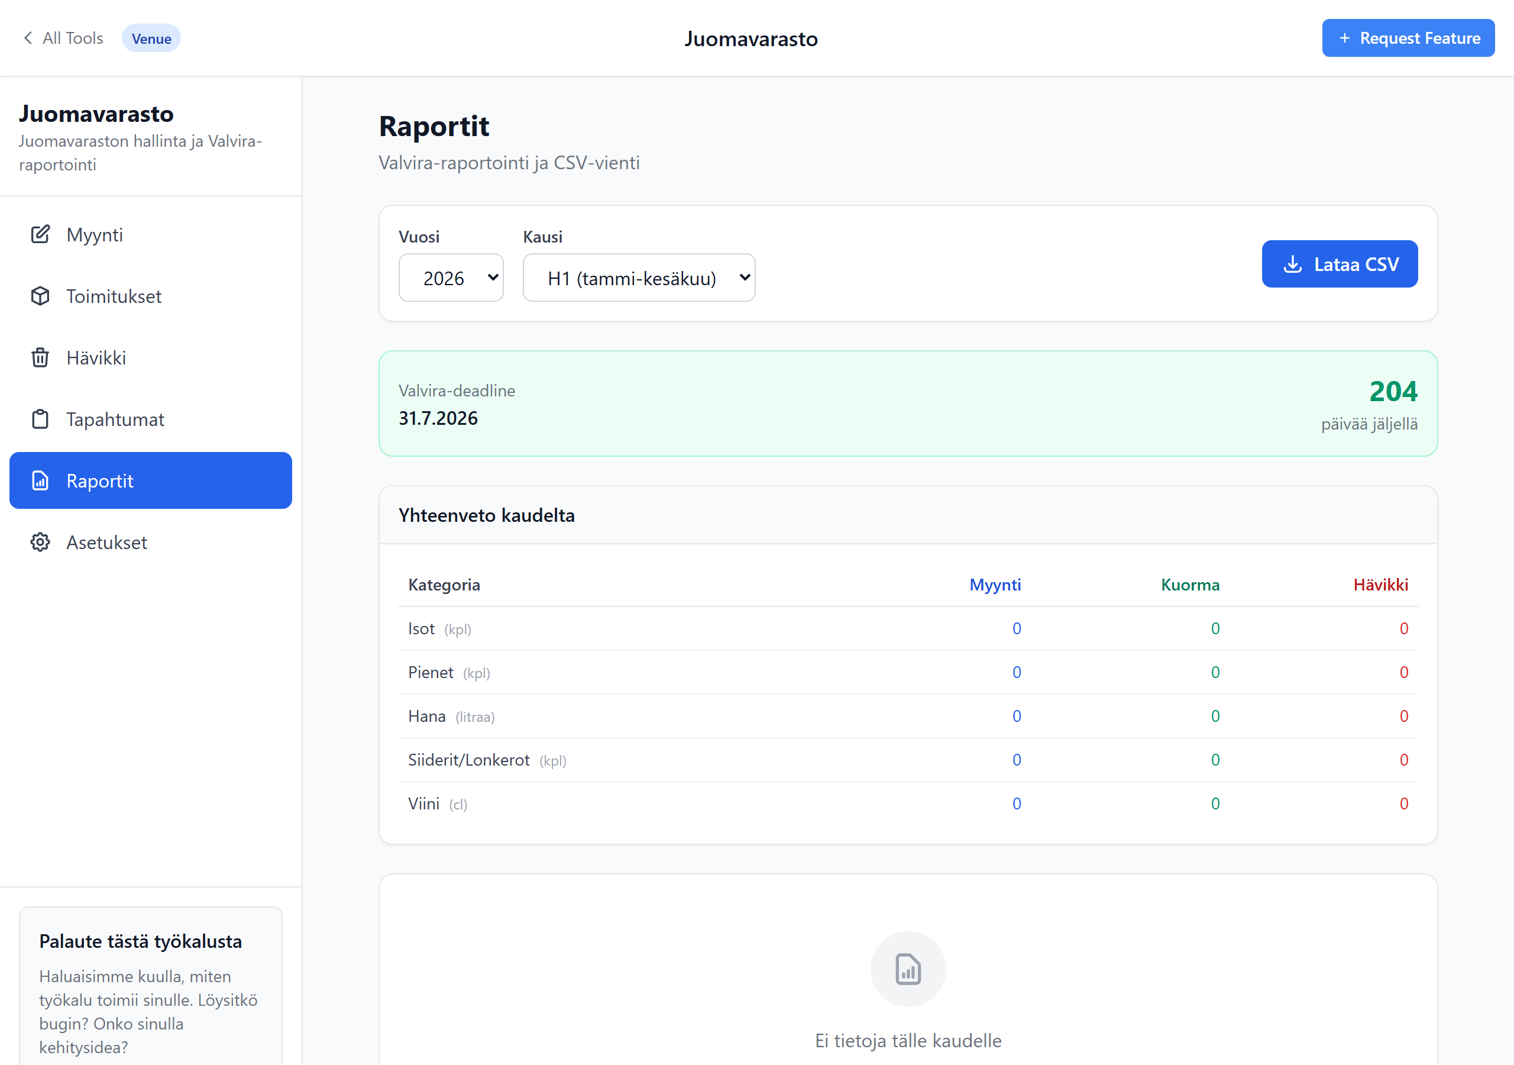Return to All Tools link
This screenshot has width=1514, height=1065.
tap(73, 38)
